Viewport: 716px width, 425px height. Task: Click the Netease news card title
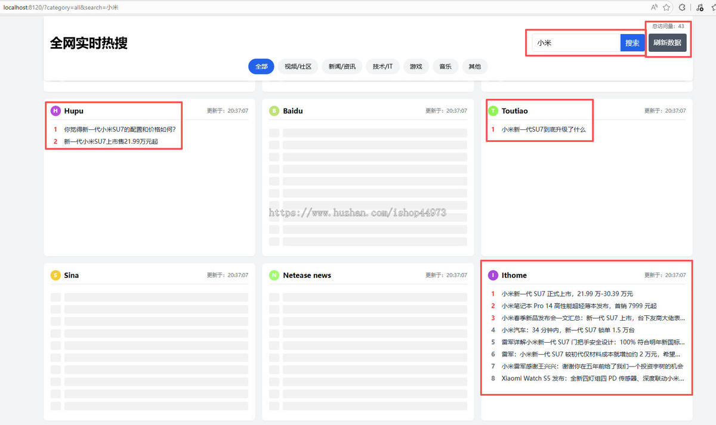point(307,275)
